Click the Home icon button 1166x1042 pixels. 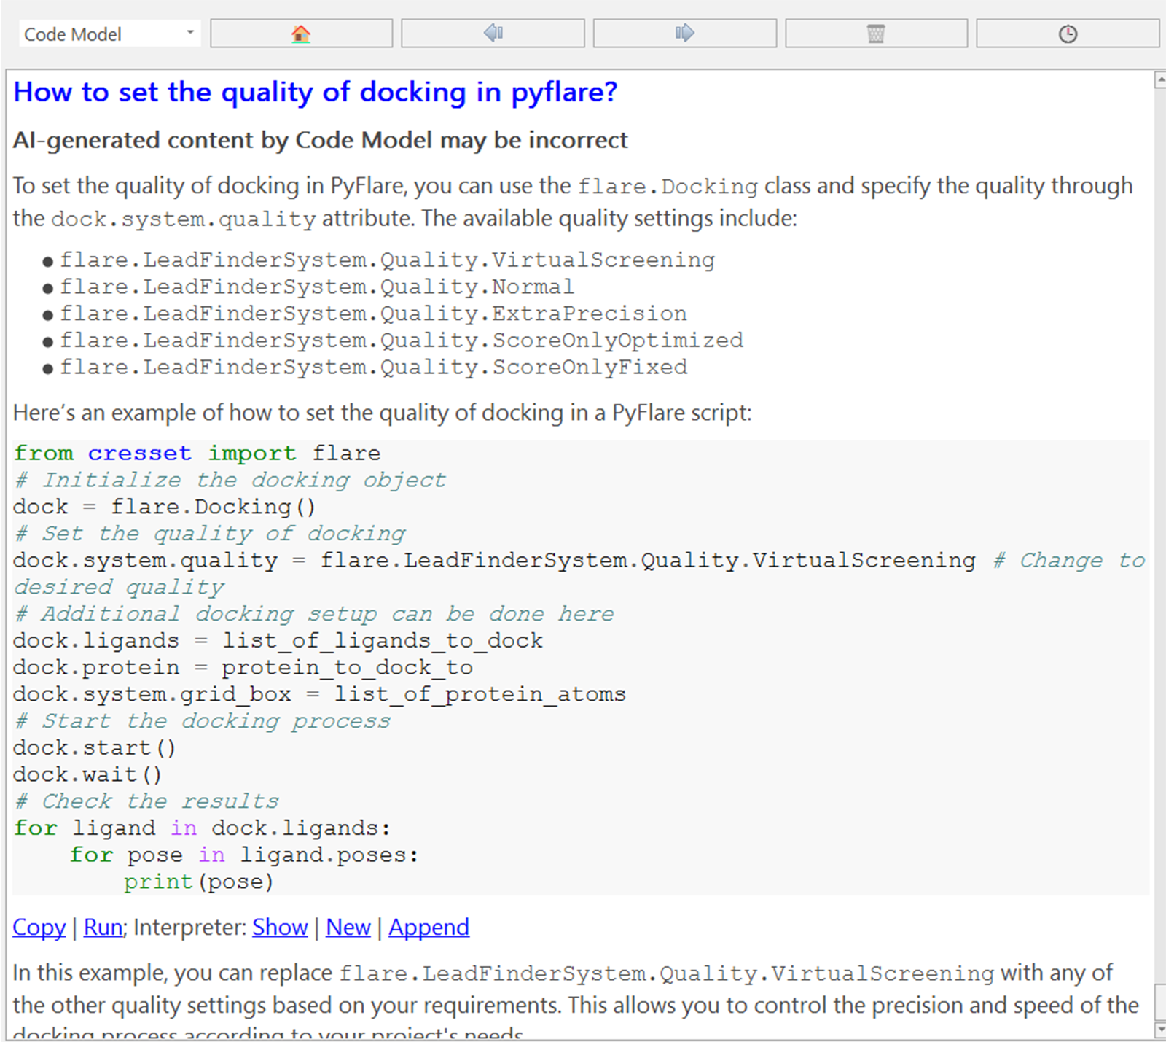click(x=301, y=34)
